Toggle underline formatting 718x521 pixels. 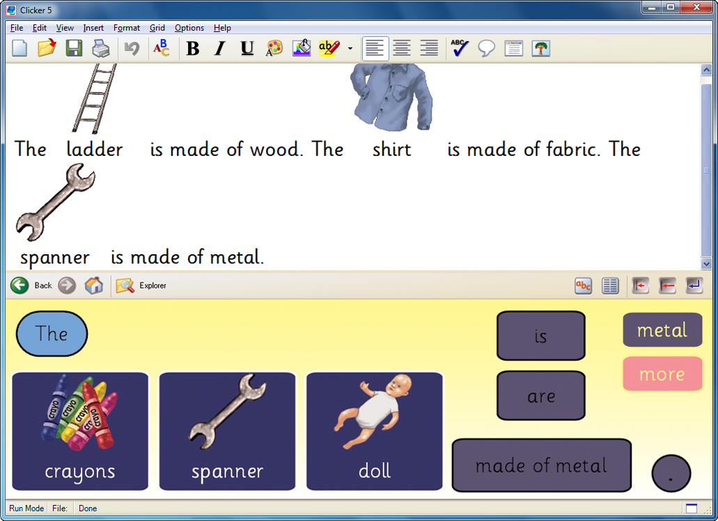pyautogui.click(x=247, y=48)
